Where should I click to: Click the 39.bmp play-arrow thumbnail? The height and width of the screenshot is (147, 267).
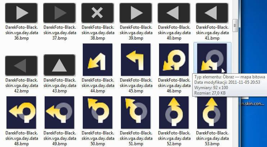(136, 13)
